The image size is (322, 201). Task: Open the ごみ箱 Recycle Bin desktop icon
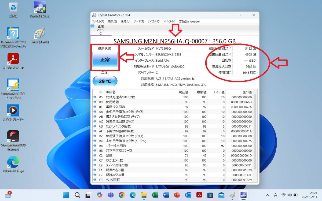[x=13, y=10]
